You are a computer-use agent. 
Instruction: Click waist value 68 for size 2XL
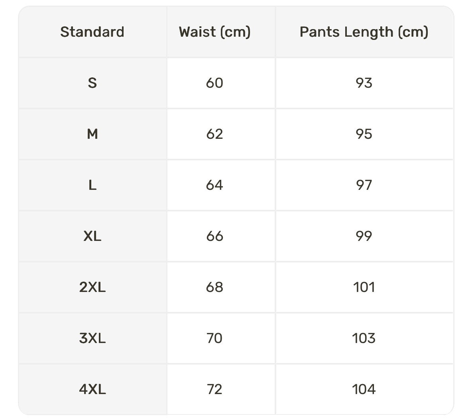coord(214,287)
